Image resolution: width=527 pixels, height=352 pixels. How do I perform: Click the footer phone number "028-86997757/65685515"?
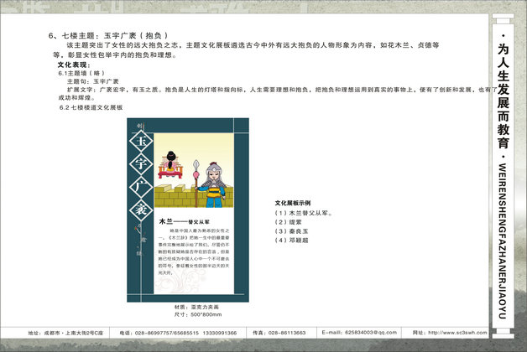(x=167, y=333)
